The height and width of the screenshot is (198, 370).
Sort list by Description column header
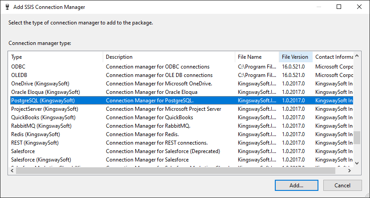point(169,57)
